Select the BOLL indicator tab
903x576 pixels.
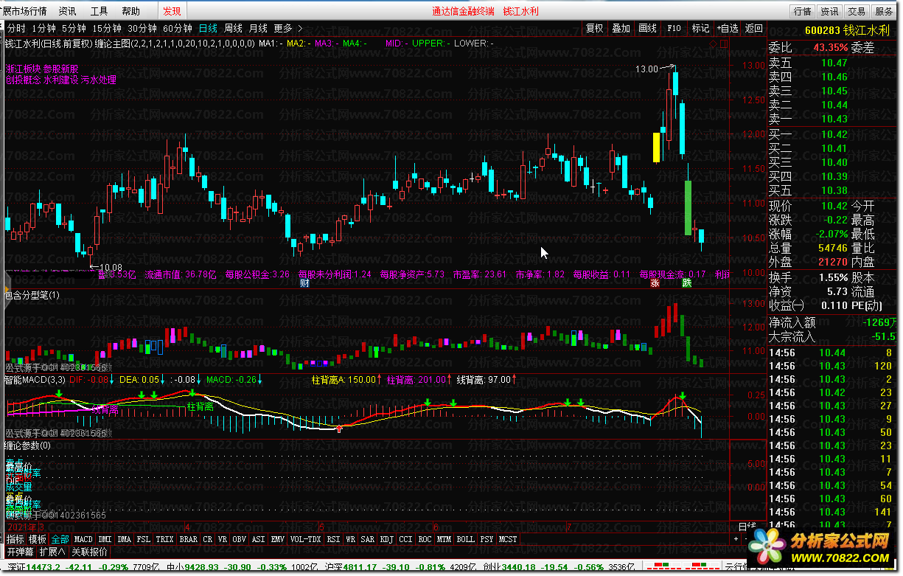tap(465, 539)
